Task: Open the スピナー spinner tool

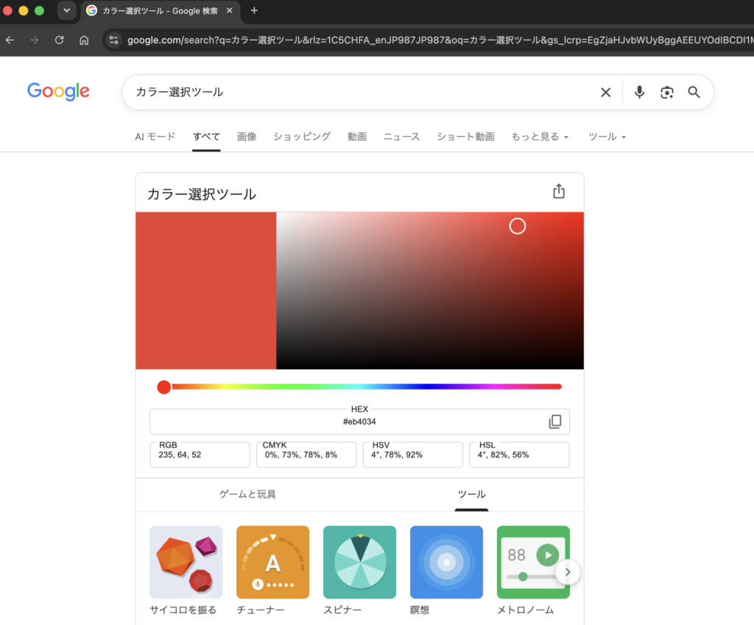Action: click(359, 562)
